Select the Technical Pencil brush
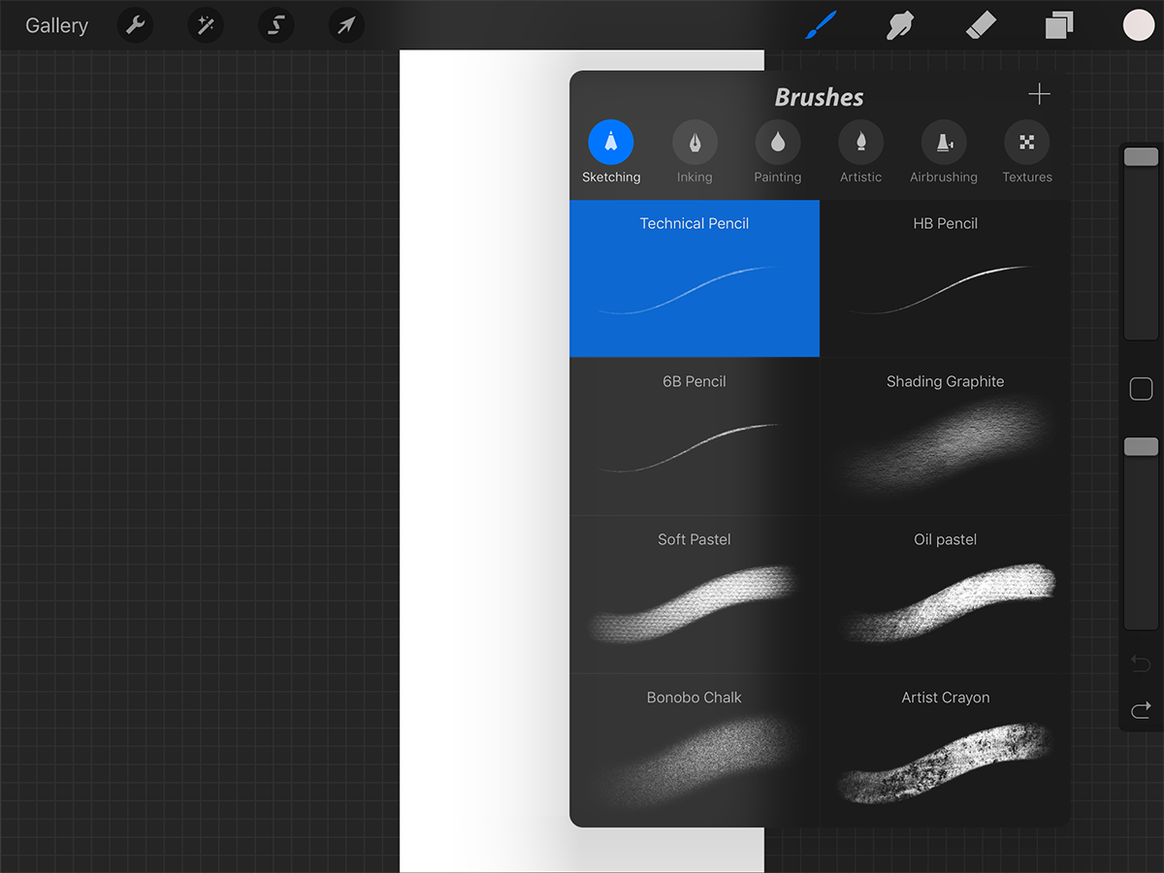The image size is (1164, 873). point(695,278)
